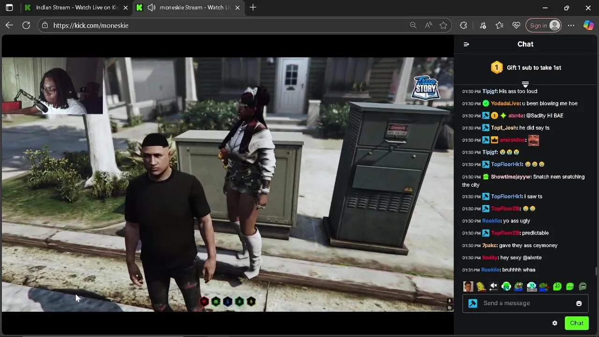
Task: Collapse the chat panel with the arrow icon
Action: tap(466, 44)
